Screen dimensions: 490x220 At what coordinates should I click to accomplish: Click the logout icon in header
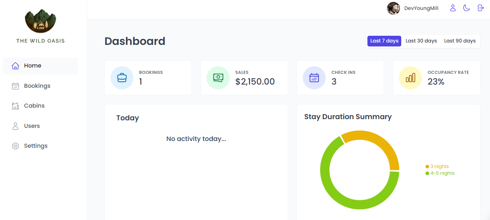(x=480, y=8)
